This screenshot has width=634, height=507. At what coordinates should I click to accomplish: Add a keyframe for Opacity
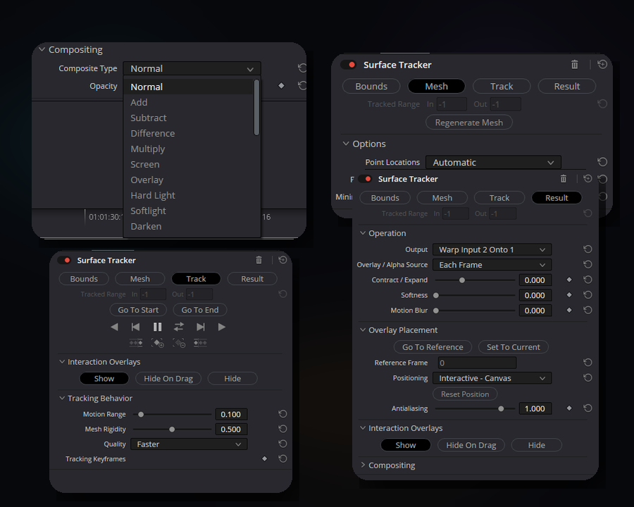point(281,86)
